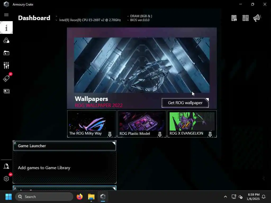Open the clock showing 6:59 PM

(x=253, y=197)
